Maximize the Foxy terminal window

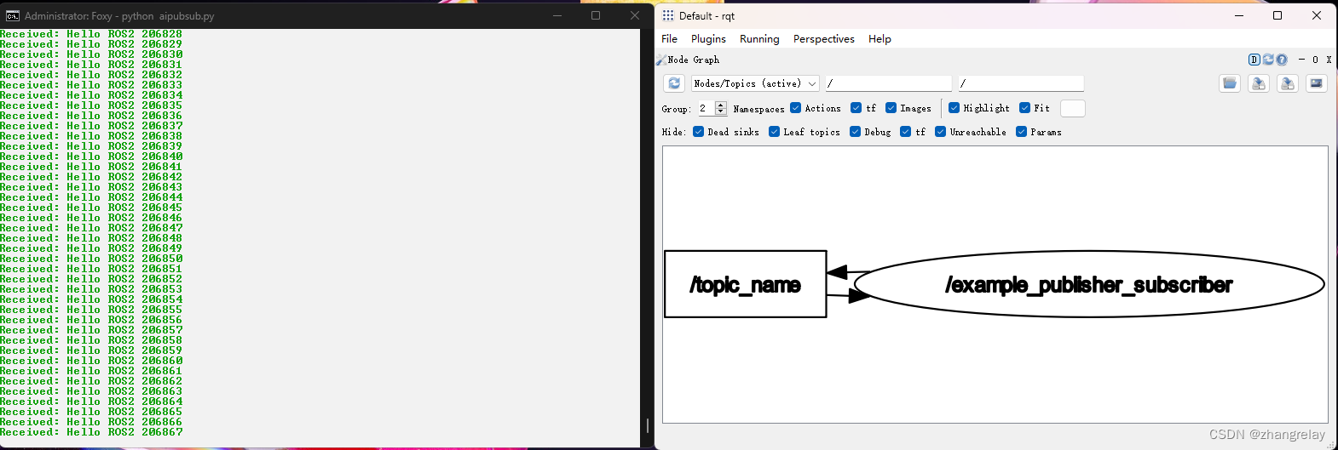[596, 15]
